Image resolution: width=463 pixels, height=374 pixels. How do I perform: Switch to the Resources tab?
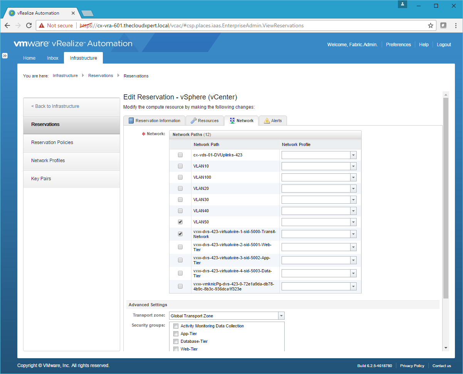(205, 121)
